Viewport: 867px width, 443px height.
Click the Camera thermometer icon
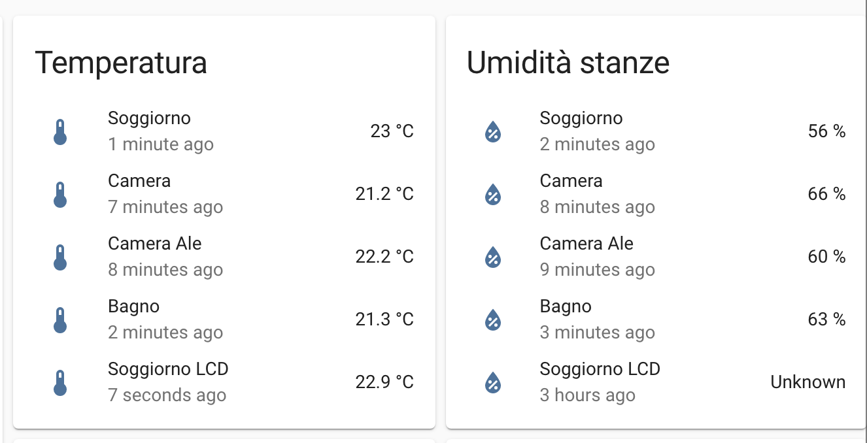(59, 193)
